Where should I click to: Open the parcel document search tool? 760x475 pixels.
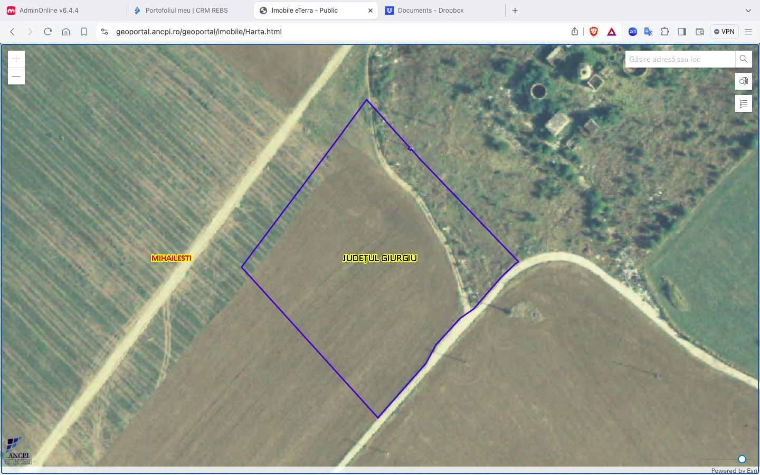[x=744, y=81]
